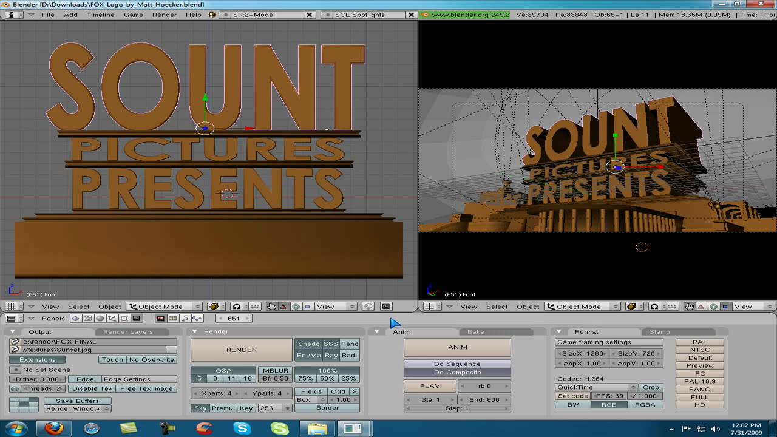Apply the HD preset

700,405
